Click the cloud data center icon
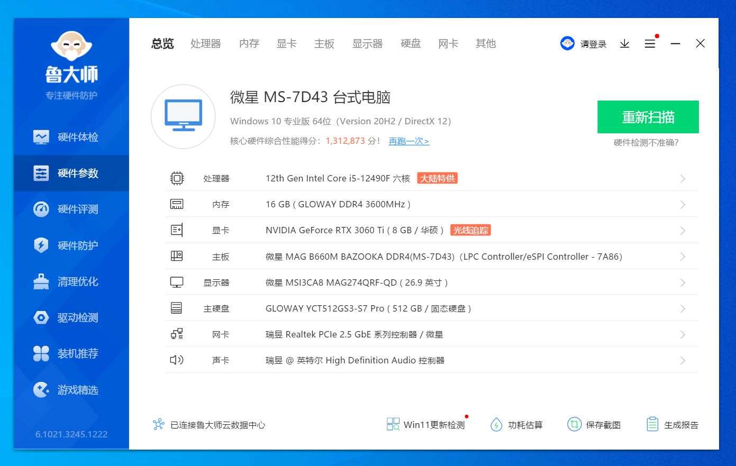 158,425
